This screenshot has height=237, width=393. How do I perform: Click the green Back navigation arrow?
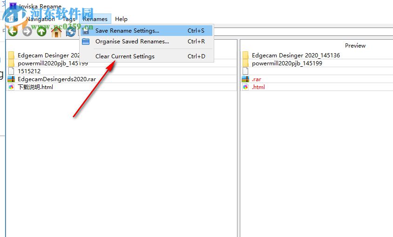click(13, 32)
